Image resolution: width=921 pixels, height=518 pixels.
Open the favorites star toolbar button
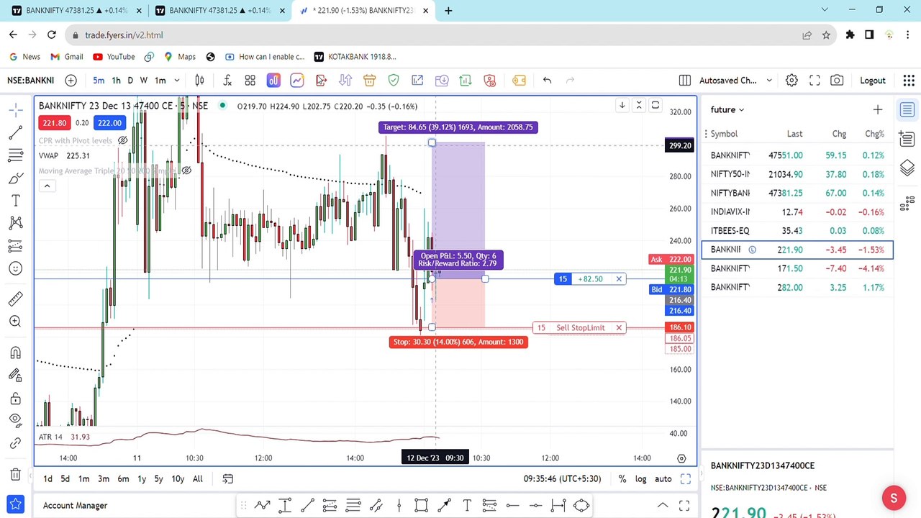pyautogui.click(x=15, y=505)
